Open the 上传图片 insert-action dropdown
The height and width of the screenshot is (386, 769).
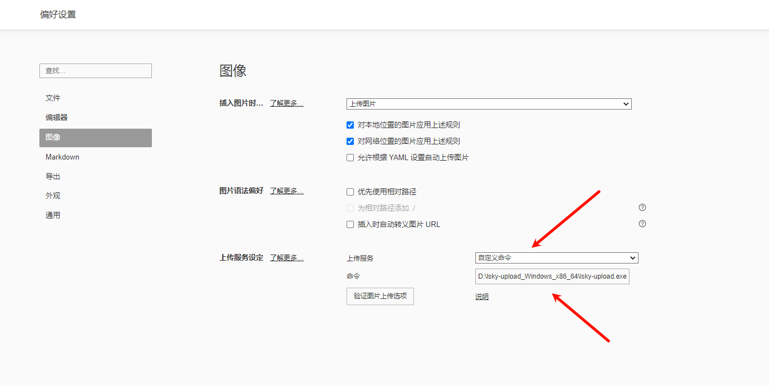click(x=488, y=104)
